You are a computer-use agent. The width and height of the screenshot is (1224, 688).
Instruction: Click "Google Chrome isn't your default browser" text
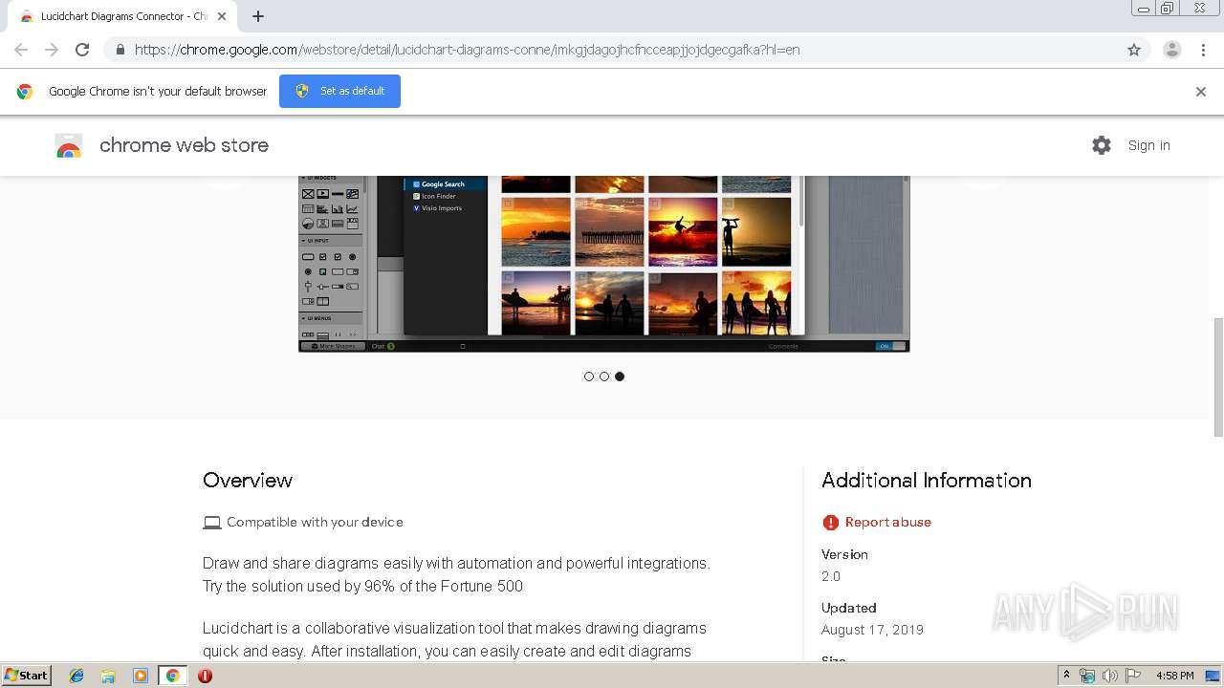(x=158, y=92)
